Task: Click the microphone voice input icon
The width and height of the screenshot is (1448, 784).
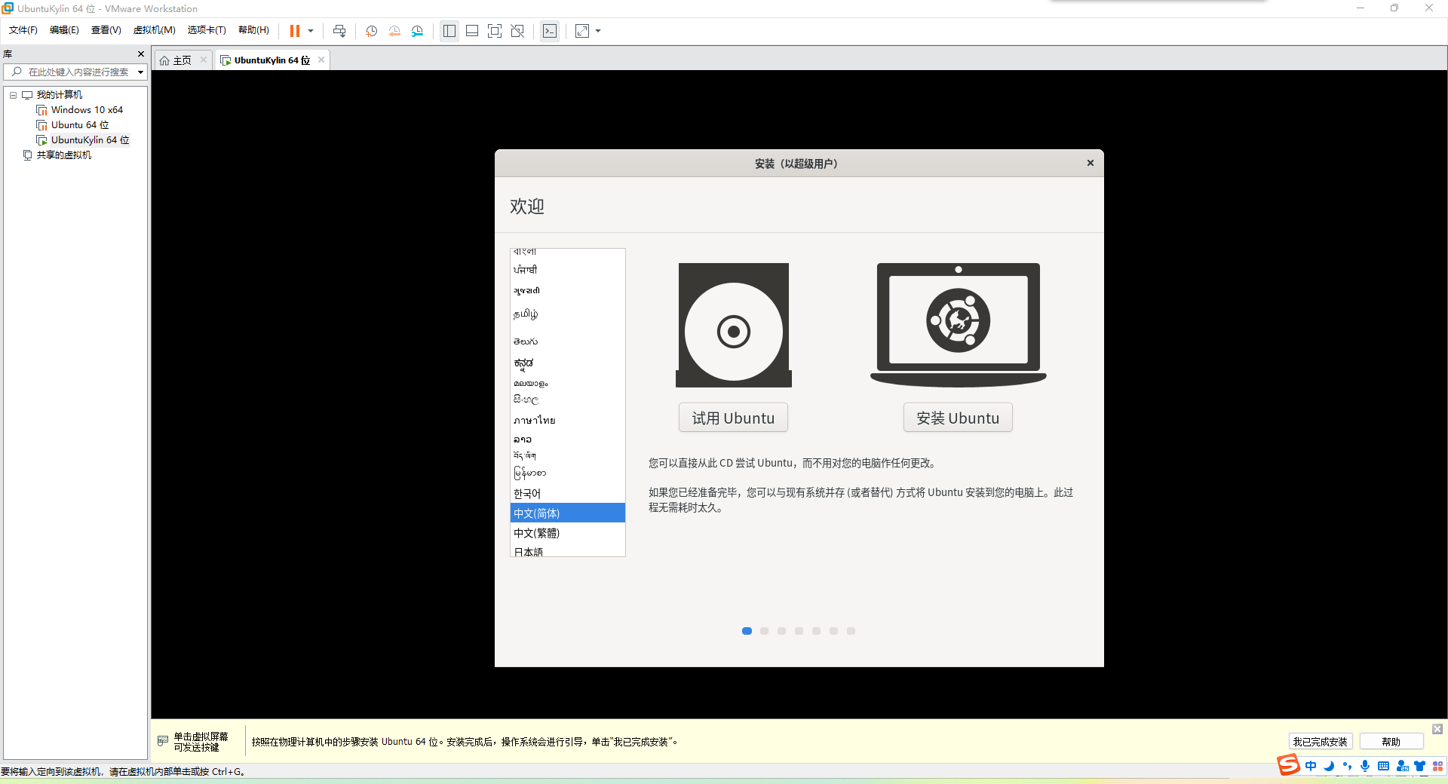Action: click(1365, 766)
